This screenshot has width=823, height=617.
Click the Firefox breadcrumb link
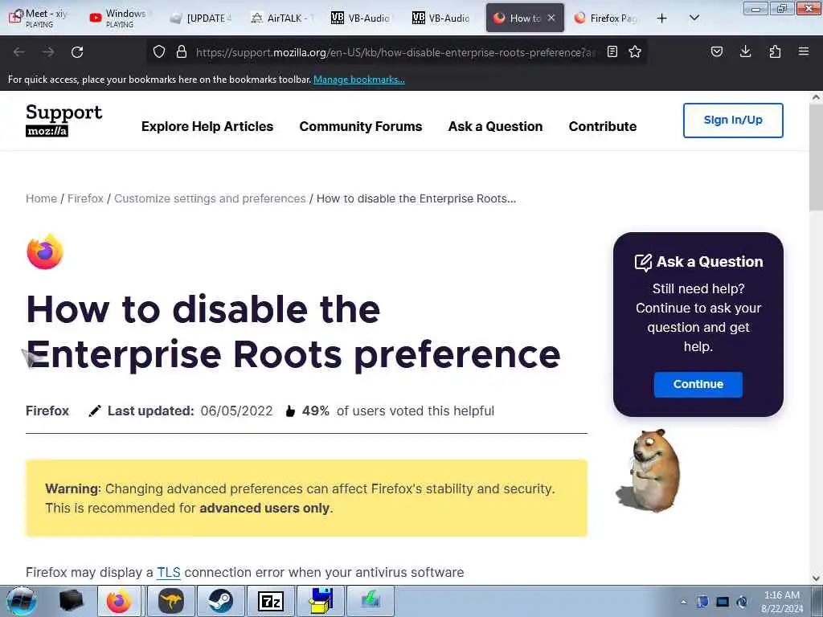pyautogui.click(x=85, y=198)
